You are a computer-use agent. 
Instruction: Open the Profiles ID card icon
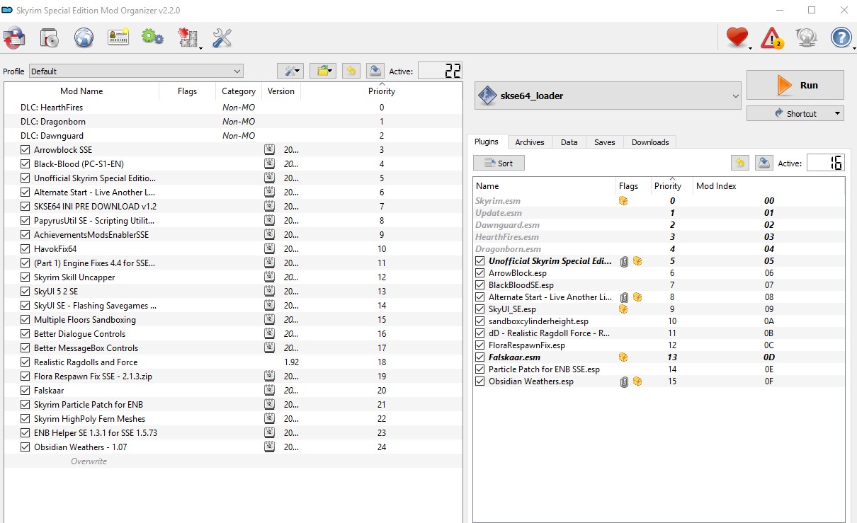(x=118, y=38)
